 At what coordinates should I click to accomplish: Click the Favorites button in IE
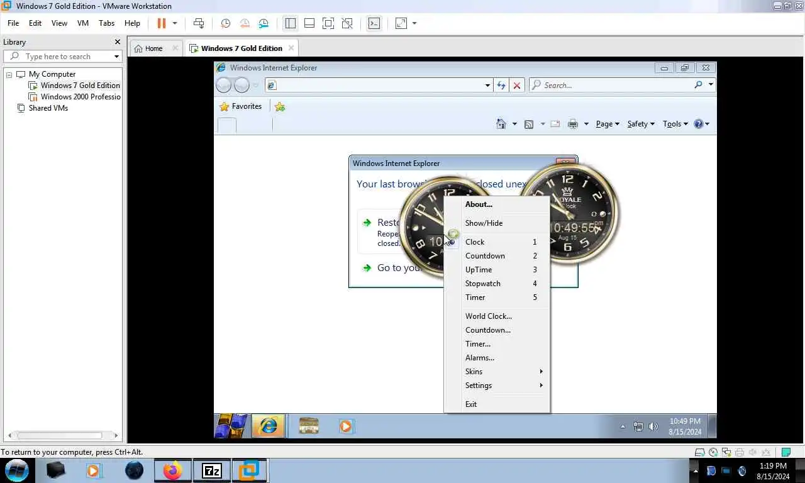coord(240,107)
